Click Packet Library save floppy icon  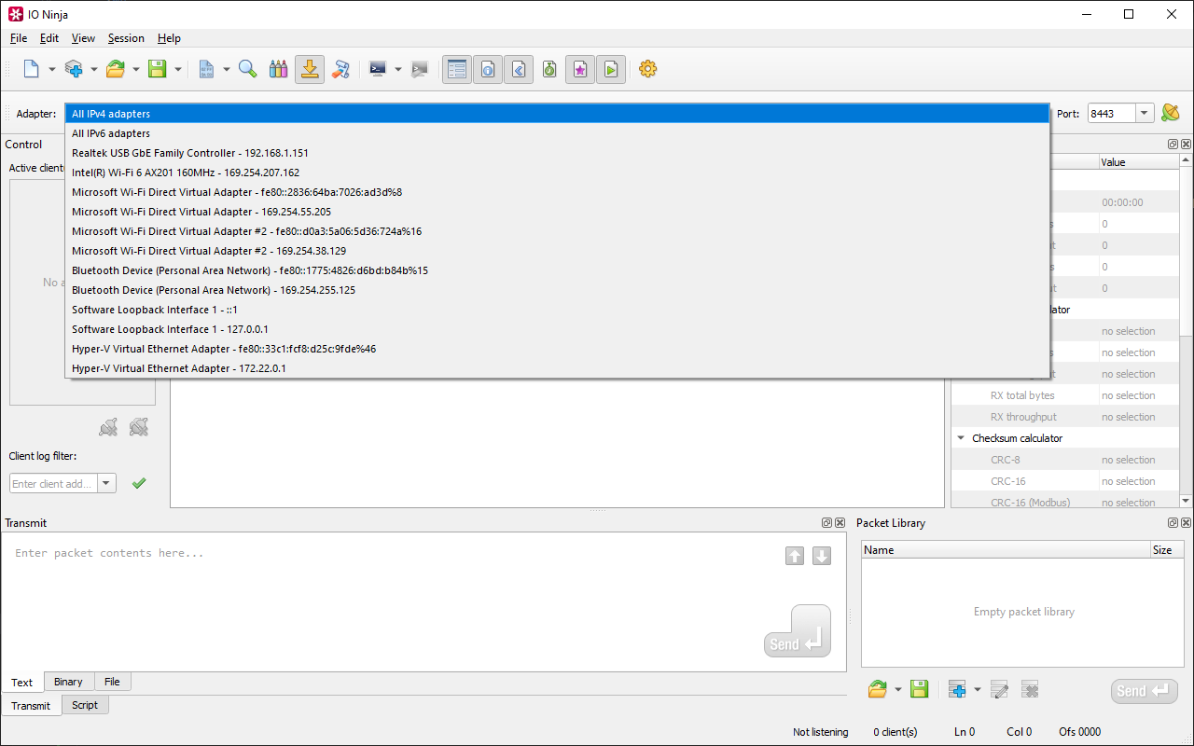pos(920,690)
